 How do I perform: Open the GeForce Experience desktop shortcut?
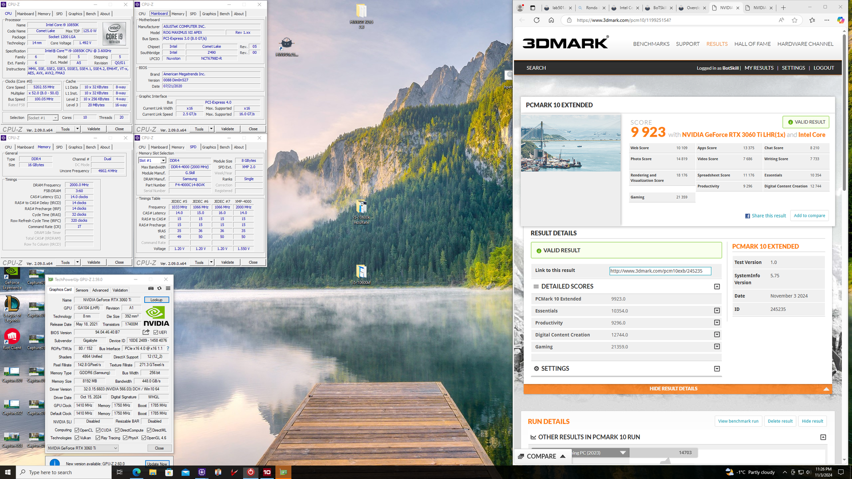pyautogui.click(x=12, y=279)
